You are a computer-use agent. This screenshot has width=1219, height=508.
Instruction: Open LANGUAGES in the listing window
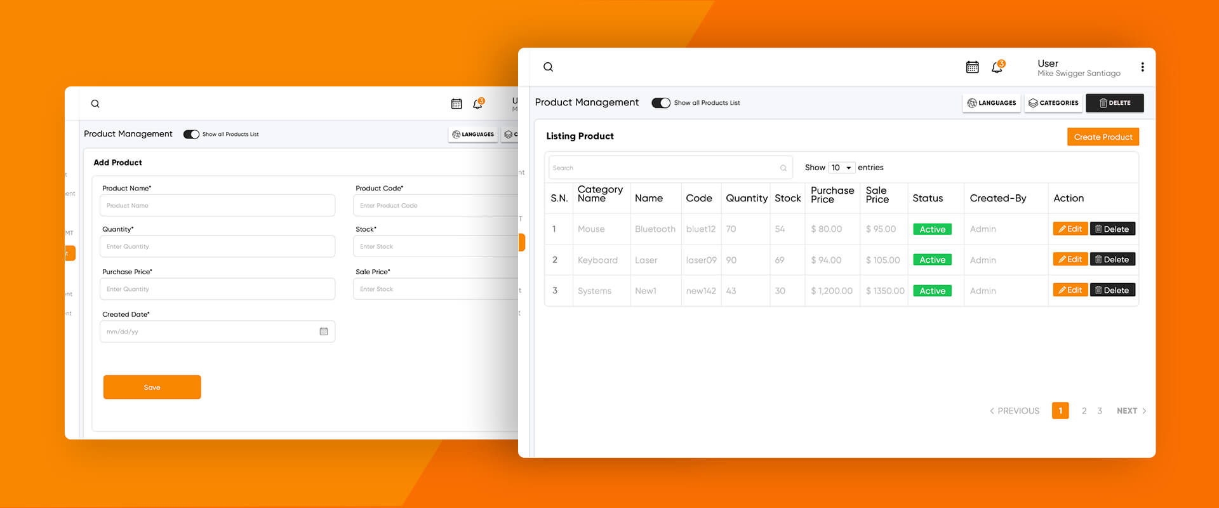pyautogui.click(x=991, y=103)
